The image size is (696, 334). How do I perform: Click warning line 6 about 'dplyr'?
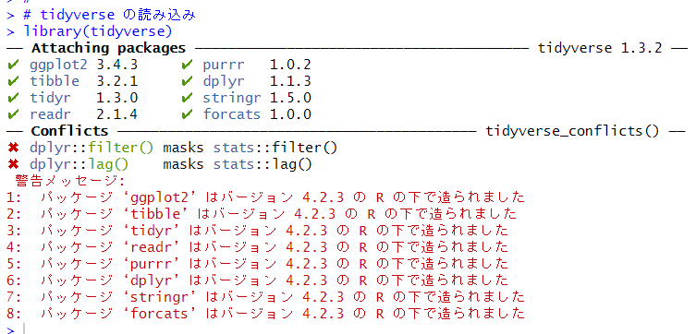(x=258, y=280)
